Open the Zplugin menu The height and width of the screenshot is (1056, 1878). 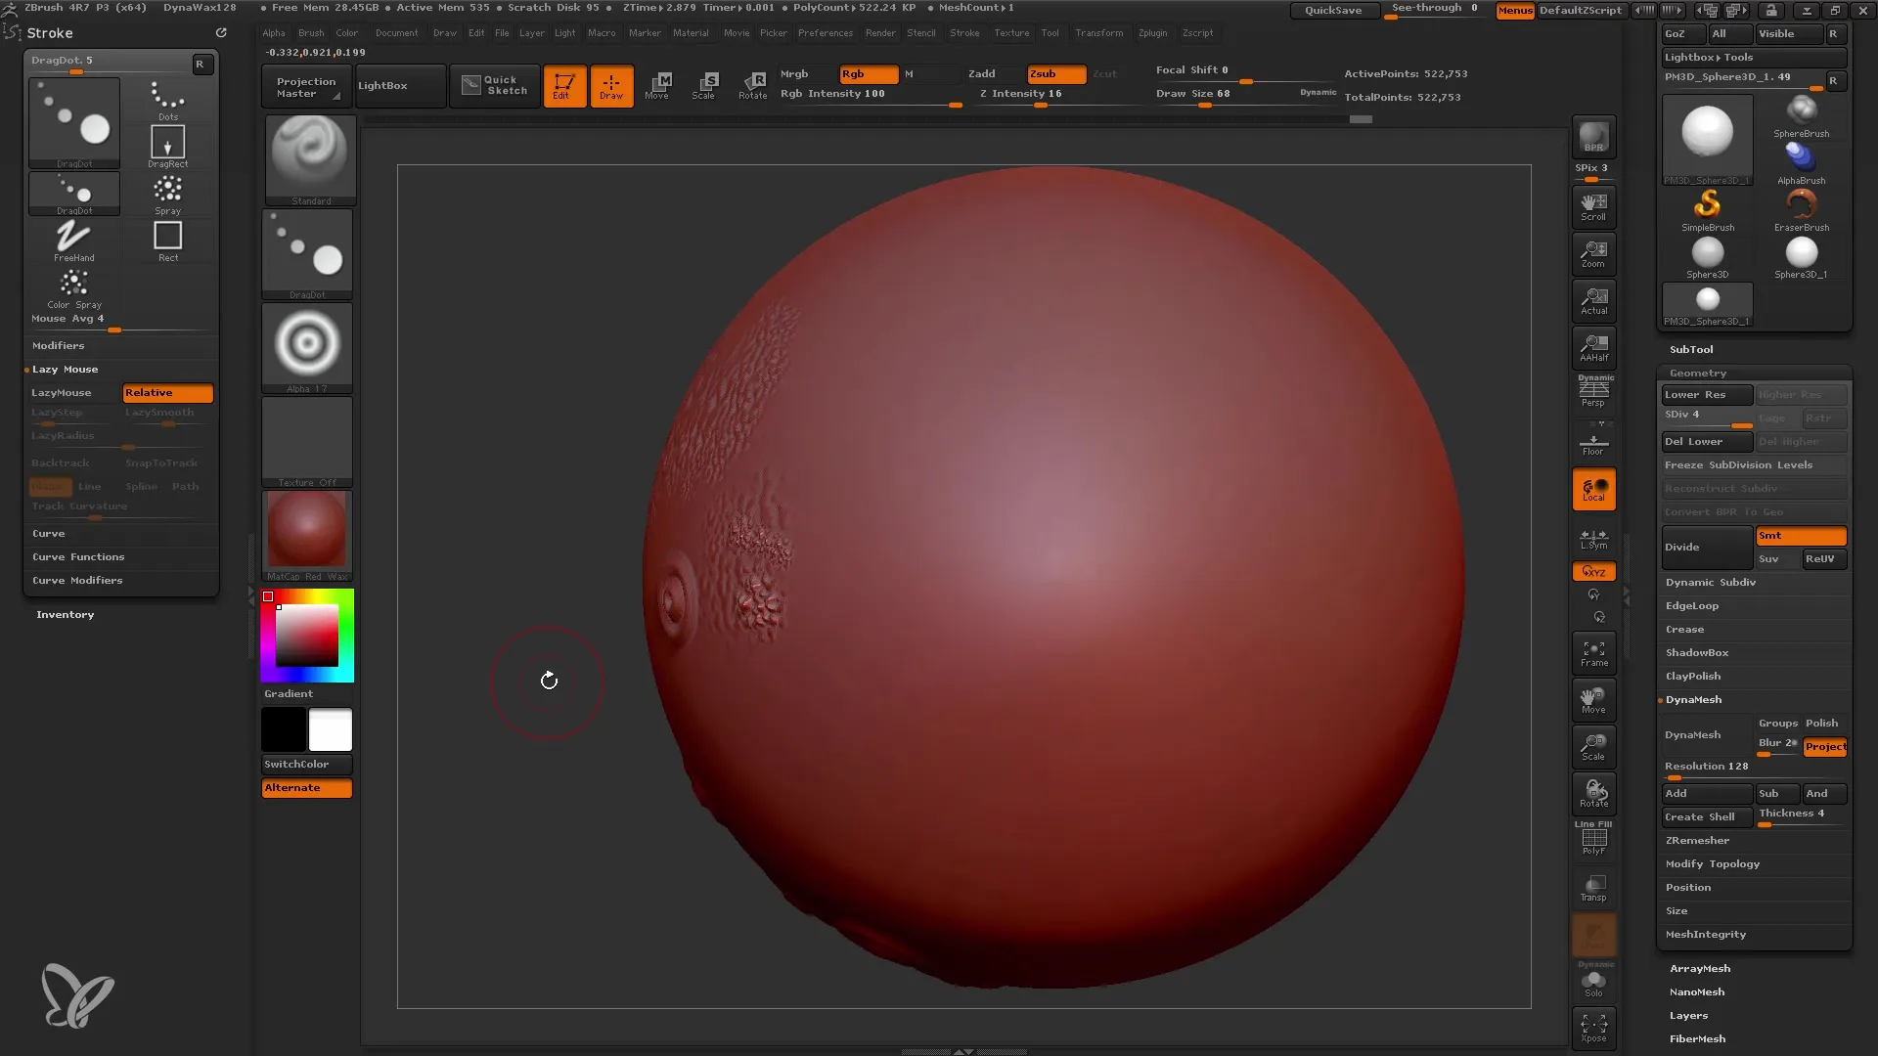coord(1153,33)
